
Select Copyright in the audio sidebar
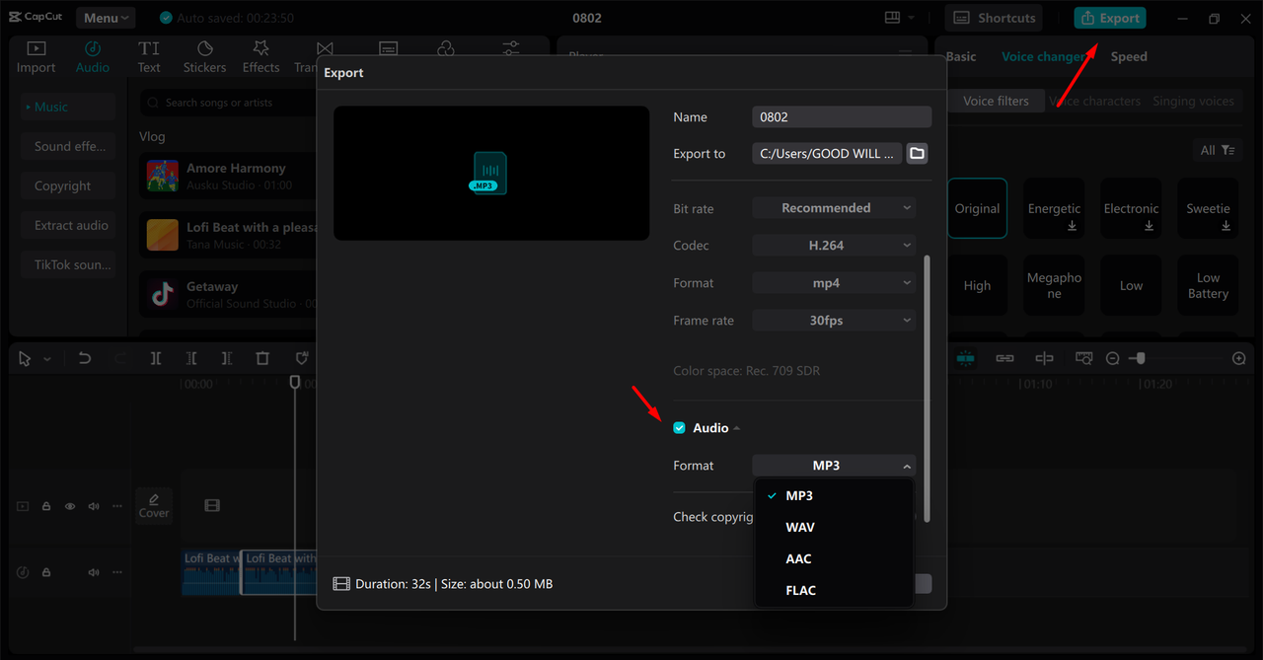(68, 185)
